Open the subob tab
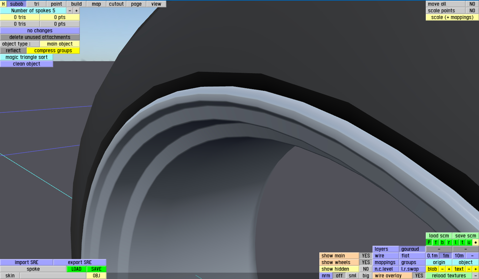 click(x=17, y=4)
